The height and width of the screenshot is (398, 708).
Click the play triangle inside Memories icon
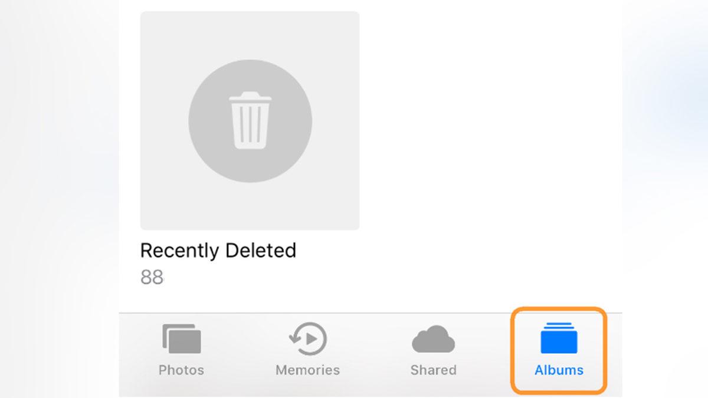pos(313,339)
